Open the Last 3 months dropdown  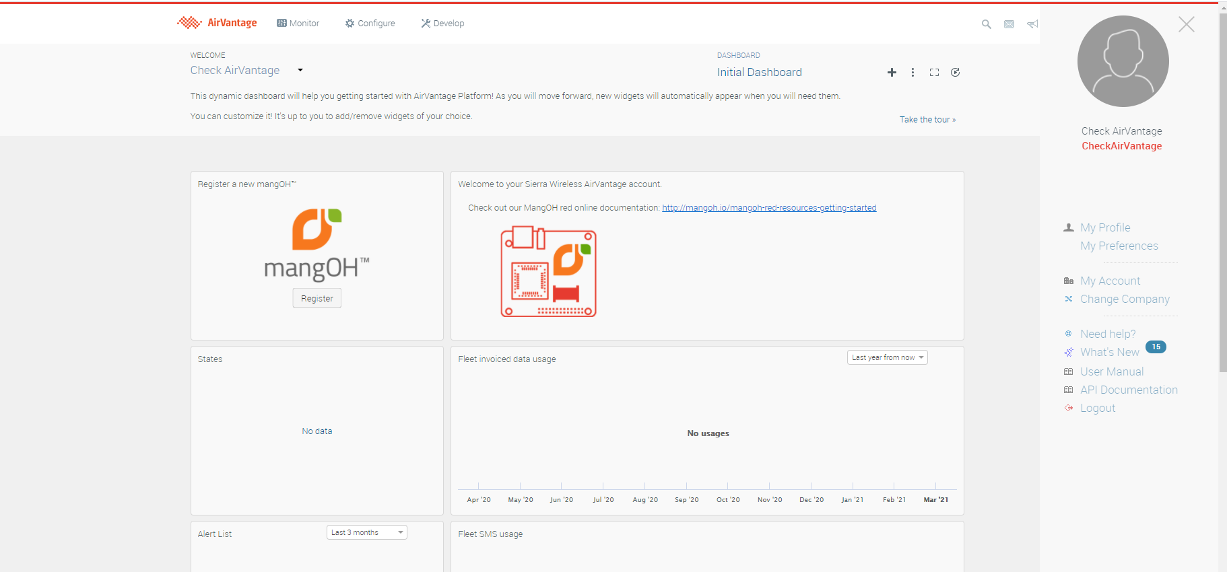point(367,532)
